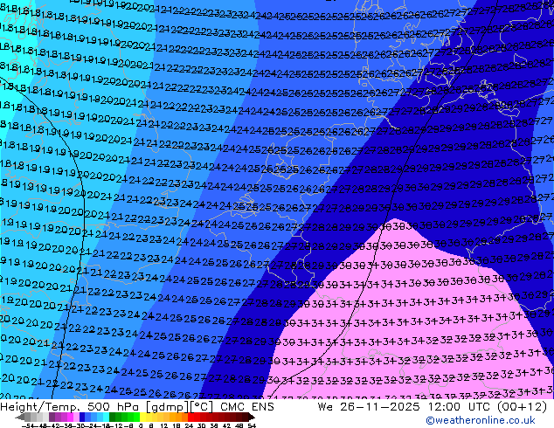The height and width of the screenshot is (428, 554).
Task: Click the date '26-11-2025' in the caption
Action: point(380,407)
